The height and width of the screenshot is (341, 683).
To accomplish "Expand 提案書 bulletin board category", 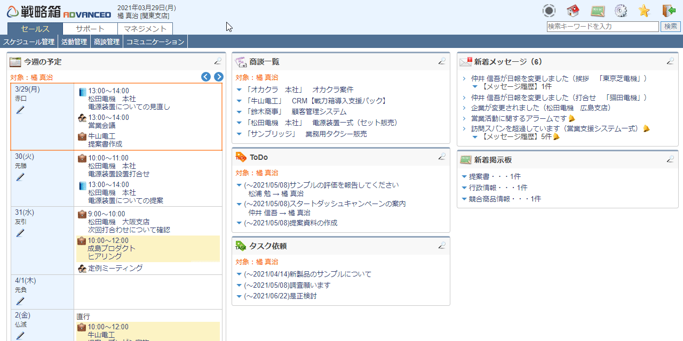I will pos(464,177).
